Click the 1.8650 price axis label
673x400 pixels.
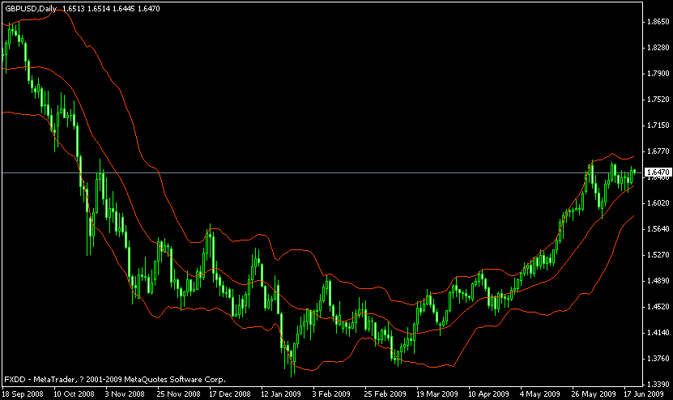point(658,22)
